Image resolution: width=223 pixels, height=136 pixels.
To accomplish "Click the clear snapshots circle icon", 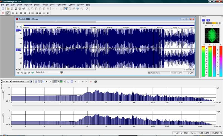I will tap(68, 82).
